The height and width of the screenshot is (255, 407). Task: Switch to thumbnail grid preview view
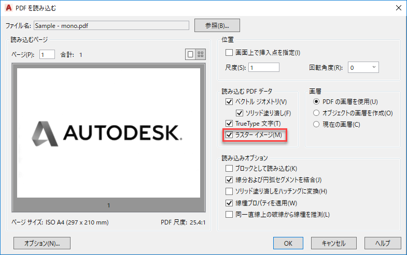click(200, 54)
